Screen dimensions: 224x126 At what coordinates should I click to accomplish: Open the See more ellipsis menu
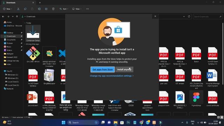(x=87, y=9)
